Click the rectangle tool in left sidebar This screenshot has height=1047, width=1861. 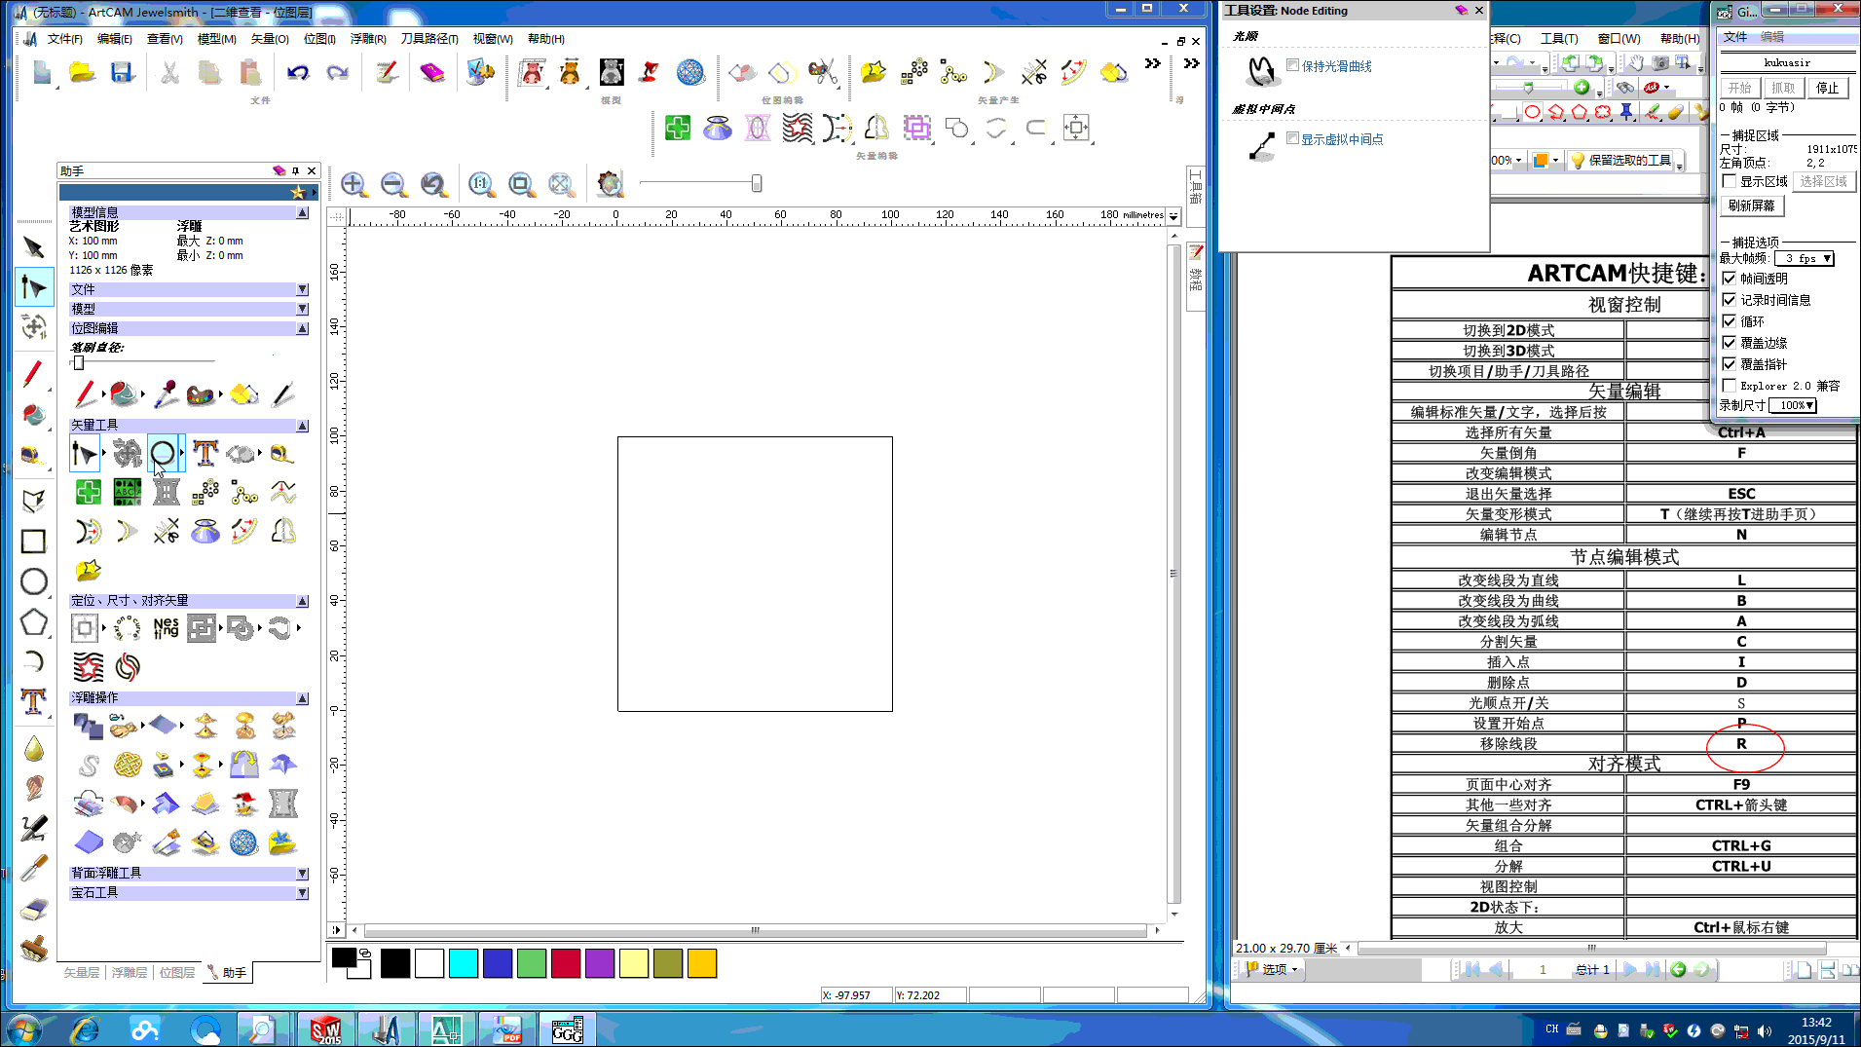(x=34, y=542)
